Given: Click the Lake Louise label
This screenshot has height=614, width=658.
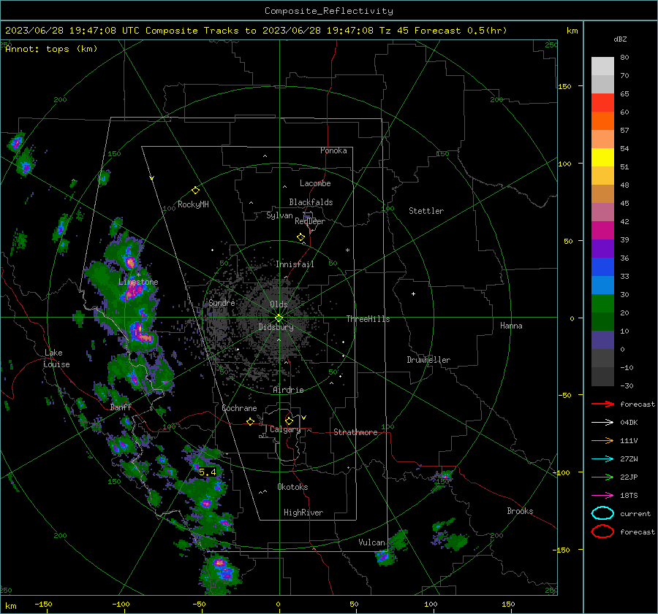Looking at the screenshot, I should [x=56, y=358].
